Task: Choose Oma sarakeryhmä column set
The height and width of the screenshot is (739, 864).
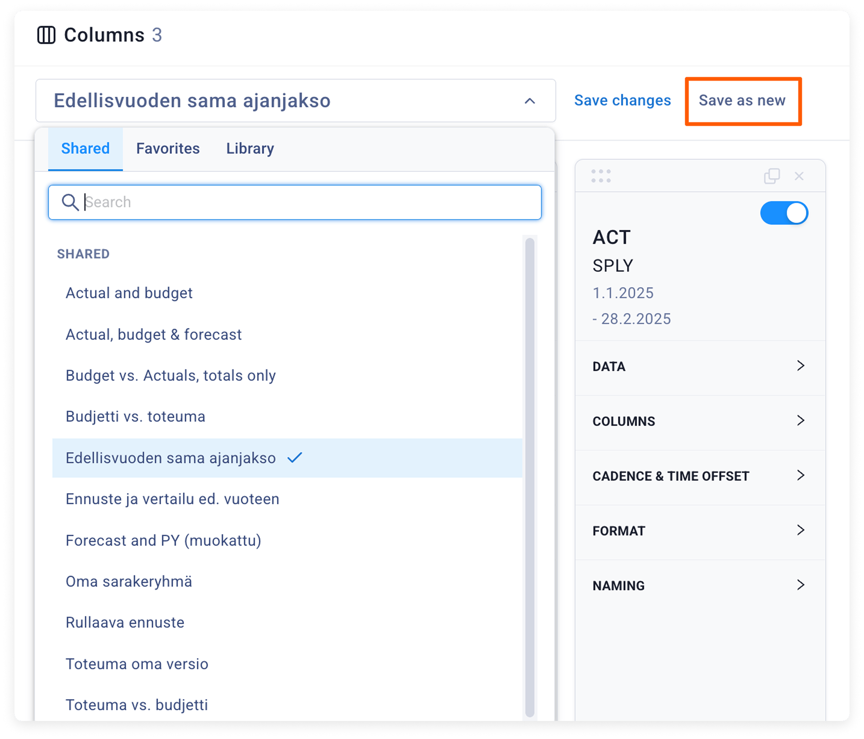Action: (287, 582)
